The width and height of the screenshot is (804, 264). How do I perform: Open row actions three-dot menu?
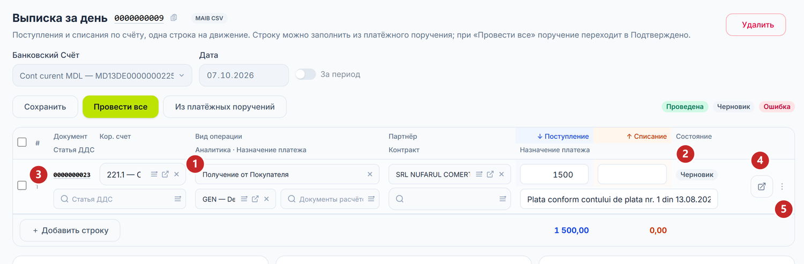point(782,186)
